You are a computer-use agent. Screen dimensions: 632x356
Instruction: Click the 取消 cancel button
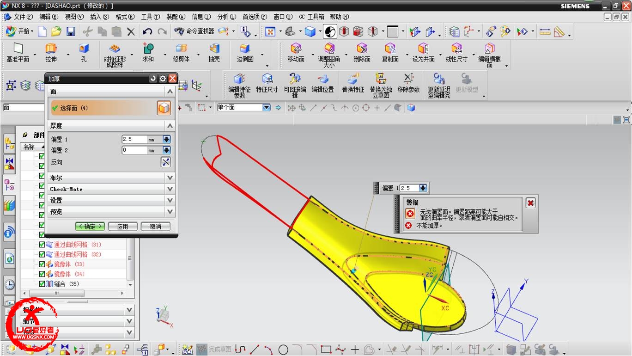click(156, 227)
